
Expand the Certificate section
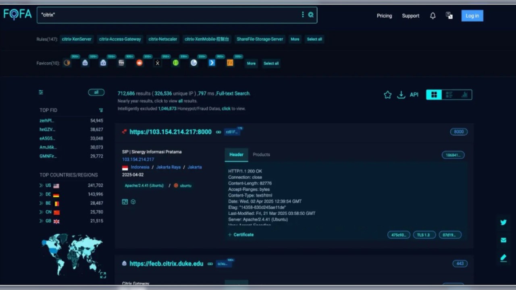(241, 234)
